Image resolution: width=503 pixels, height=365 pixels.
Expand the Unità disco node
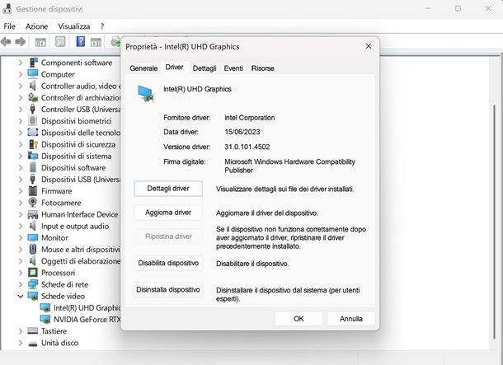tap(21, 343)
